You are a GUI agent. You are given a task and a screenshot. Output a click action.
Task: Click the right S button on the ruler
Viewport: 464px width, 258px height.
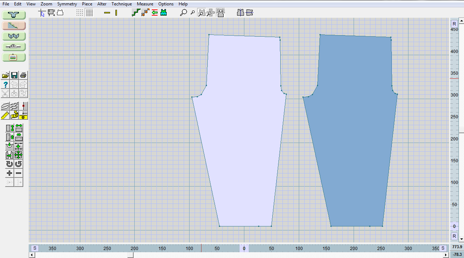coord(443,248)
